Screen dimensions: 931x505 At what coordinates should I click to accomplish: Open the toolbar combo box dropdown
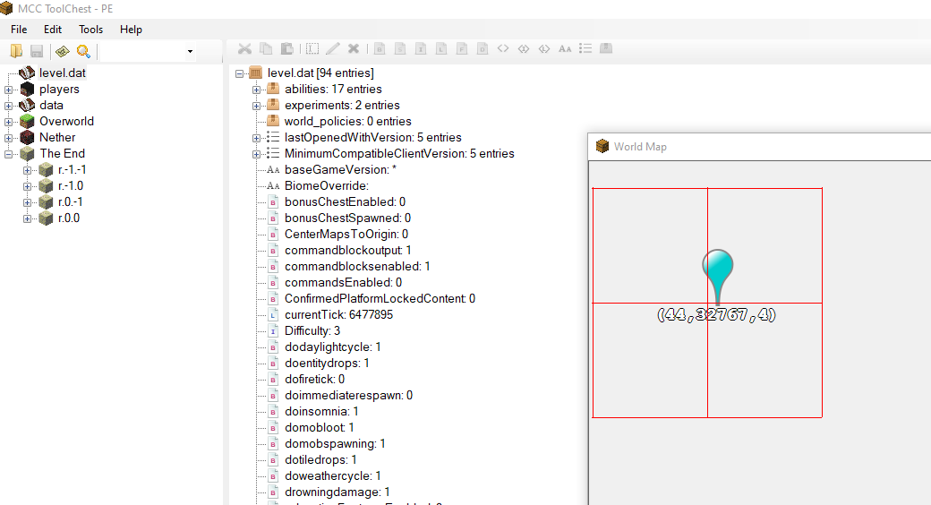click(x=190, y=52)
